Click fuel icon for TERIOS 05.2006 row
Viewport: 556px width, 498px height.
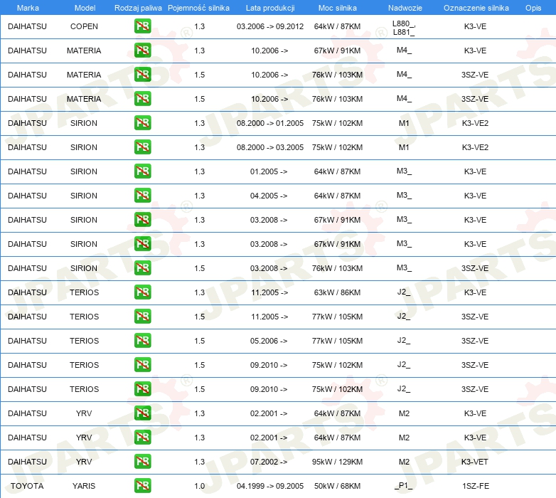pyautogui.click(x=142, y=341)
